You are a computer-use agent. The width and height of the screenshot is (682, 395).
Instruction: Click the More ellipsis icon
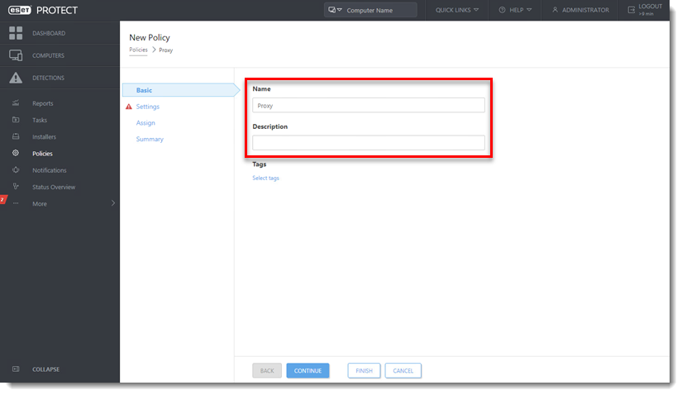click(16, 203)
